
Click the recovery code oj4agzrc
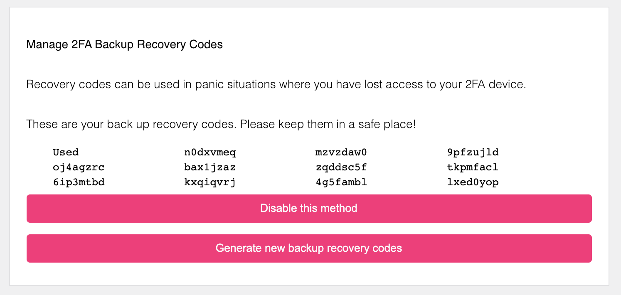pos(79,167)
